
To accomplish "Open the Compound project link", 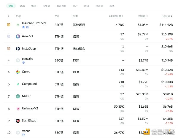I will 29,84.
